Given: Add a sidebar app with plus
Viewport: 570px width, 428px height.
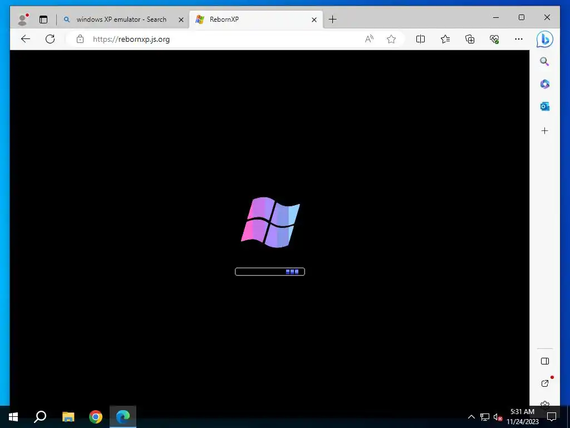Looking at the screenshot, I should click(x=544, y=130).
